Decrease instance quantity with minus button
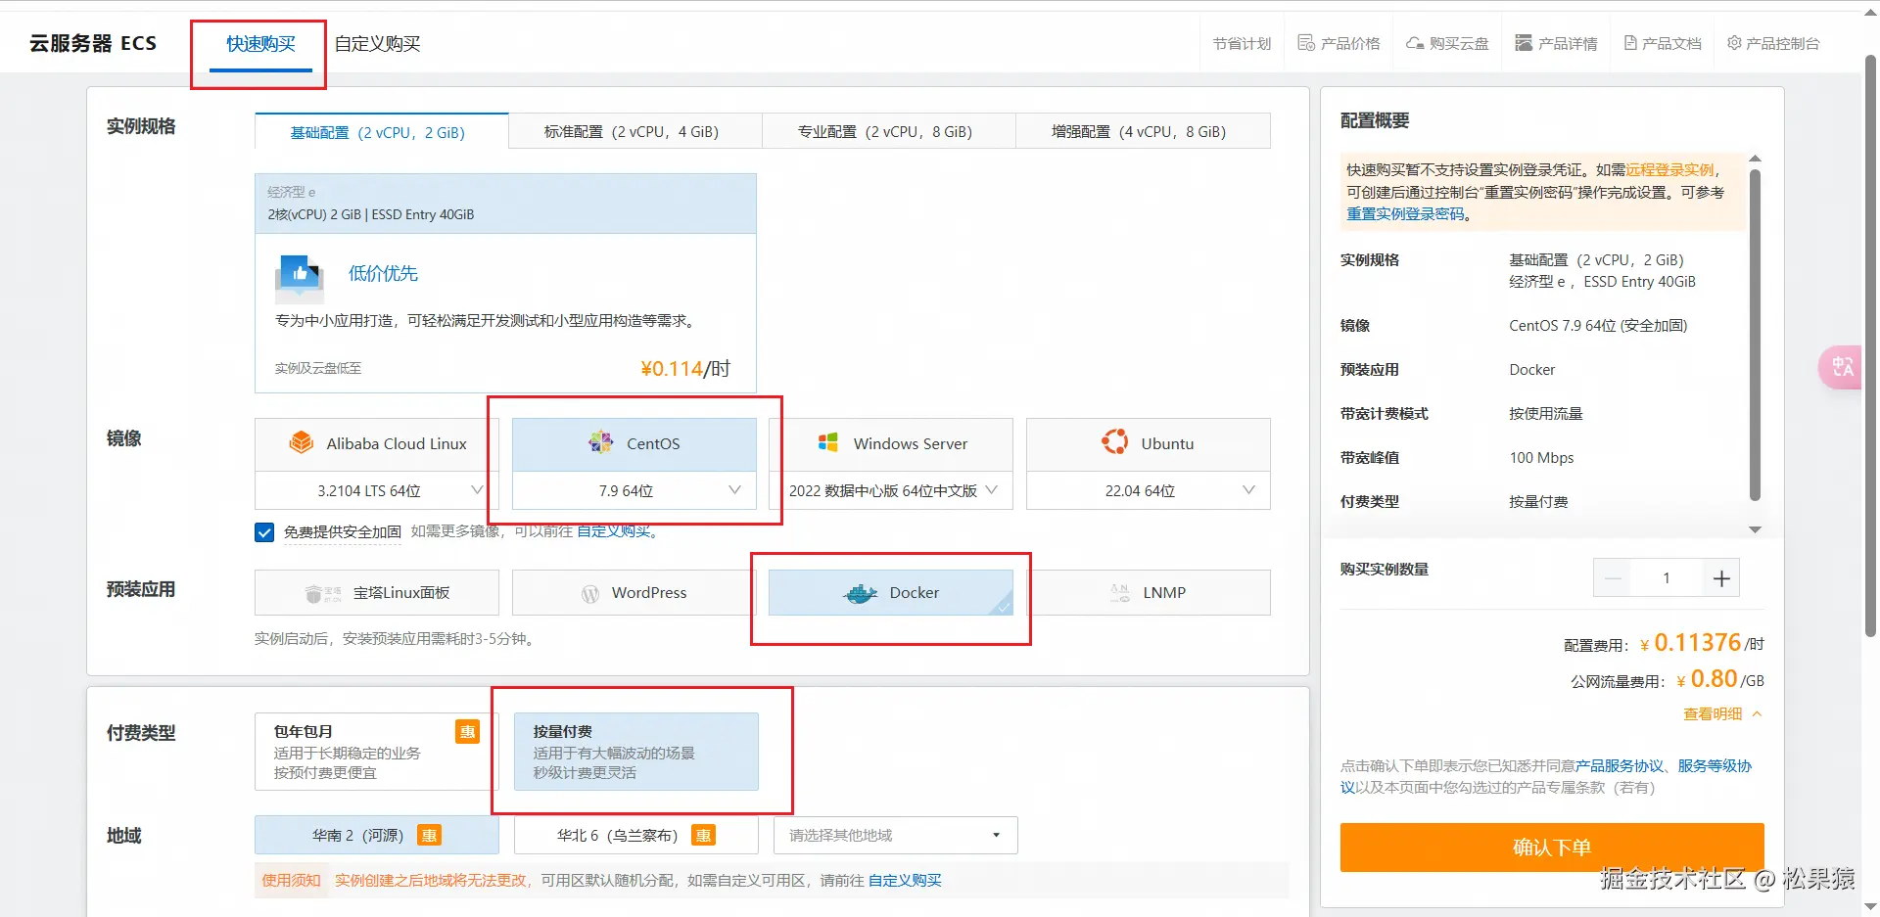The height and width of the screenshot is (917, 1880). pyautogui.click(x=1613, y=578)
